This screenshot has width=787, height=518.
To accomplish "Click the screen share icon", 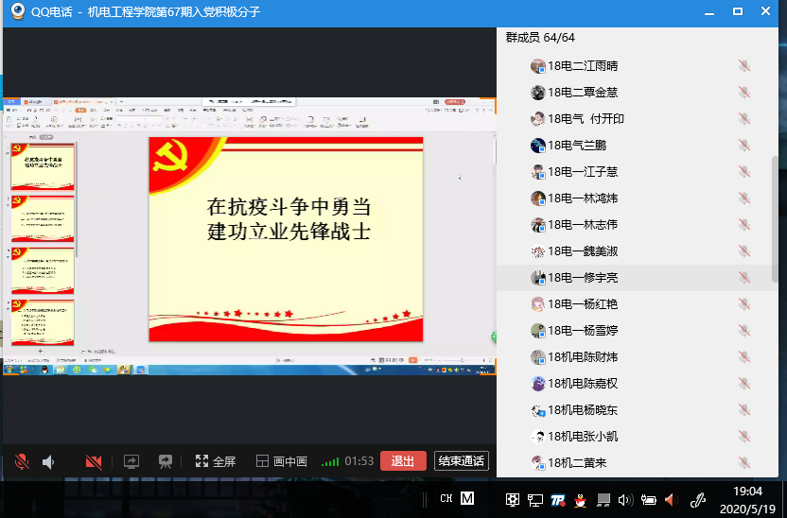I will click(x=131, y=461).
